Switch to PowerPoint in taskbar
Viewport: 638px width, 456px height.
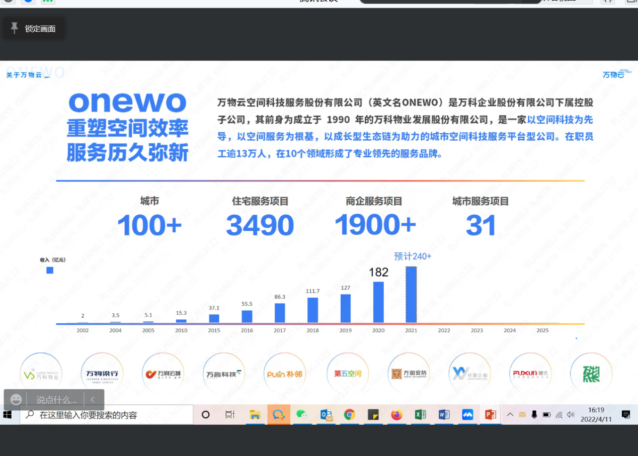(490, 415)
